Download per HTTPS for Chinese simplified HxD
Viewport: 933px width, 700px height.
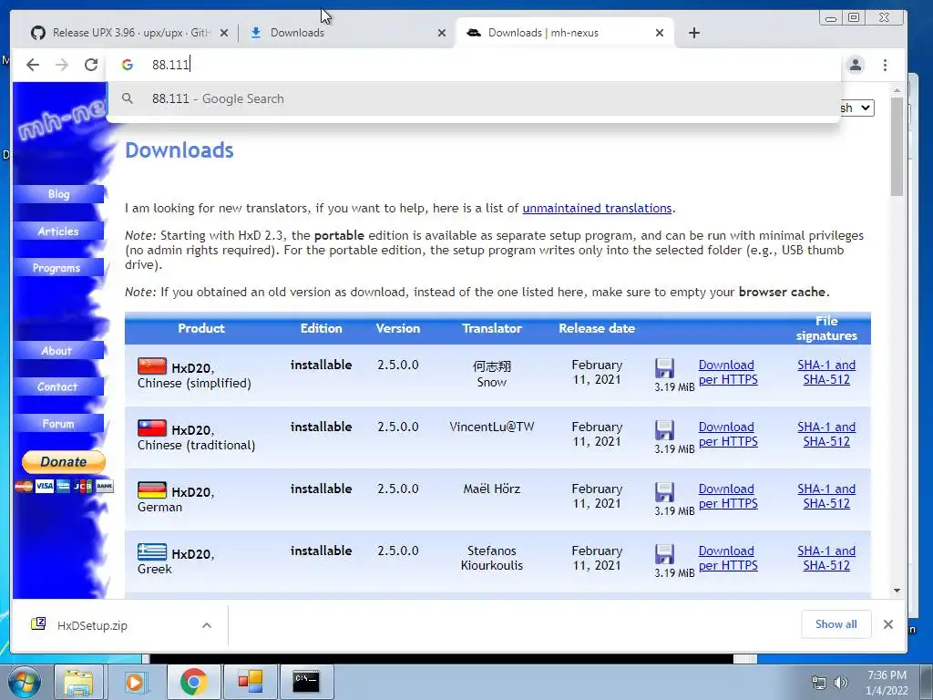(x=728, y=372)
